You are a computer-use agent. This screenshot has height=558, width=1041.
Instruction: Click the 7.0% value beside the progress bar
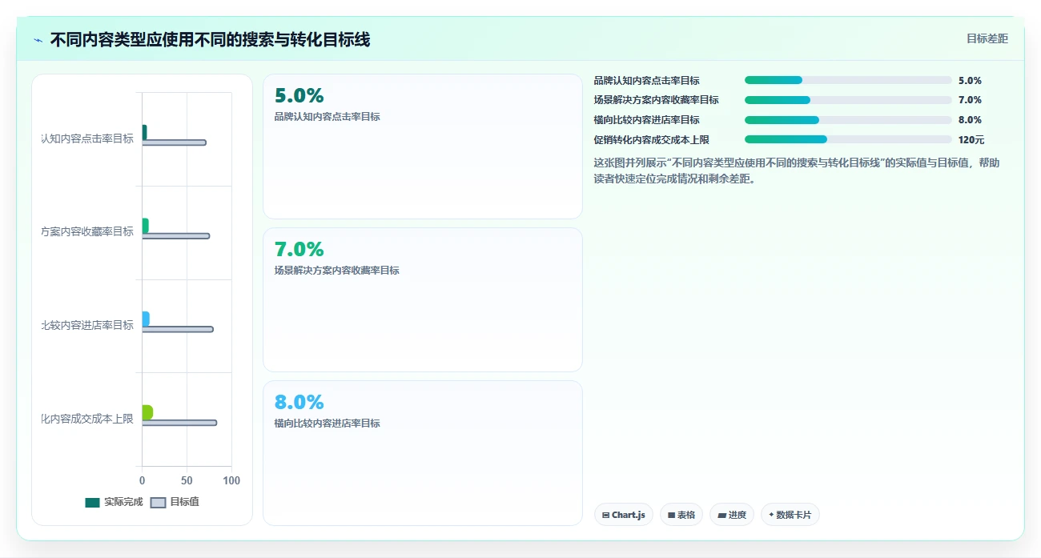pos(970,100)
